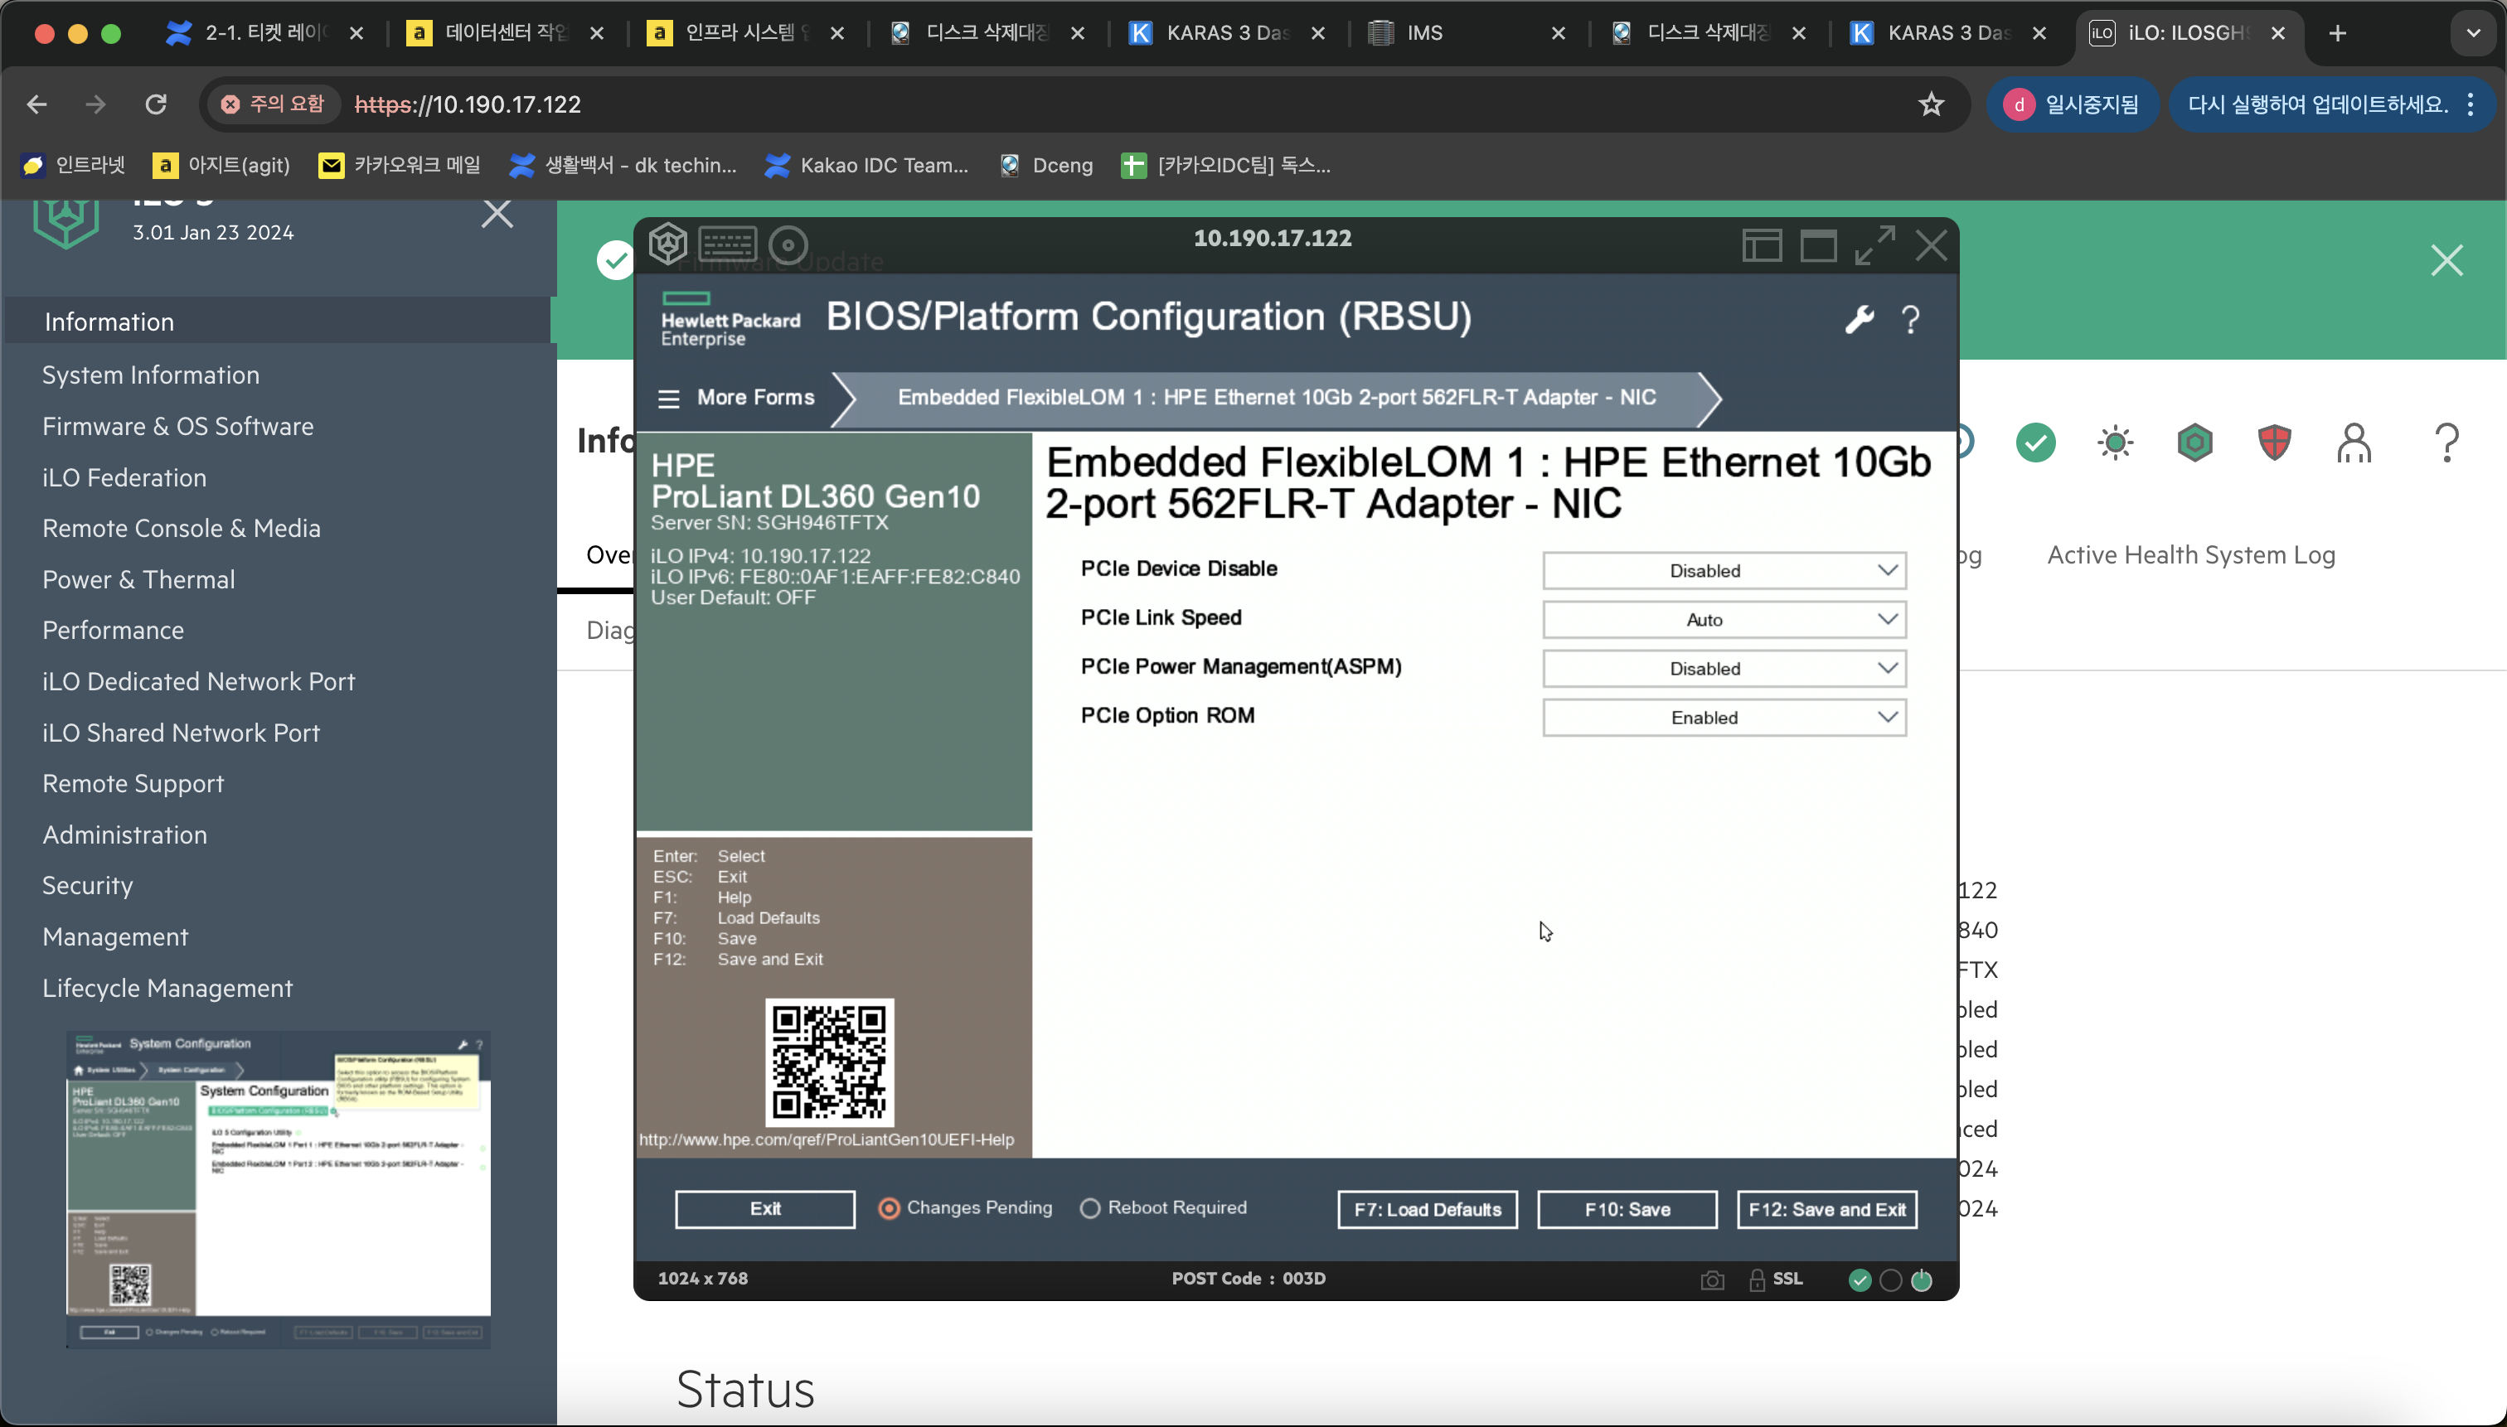This screenshot has width=2507, height=1427.
Task: Open RBSU wrench settings icon
Action: [1860, 320]
